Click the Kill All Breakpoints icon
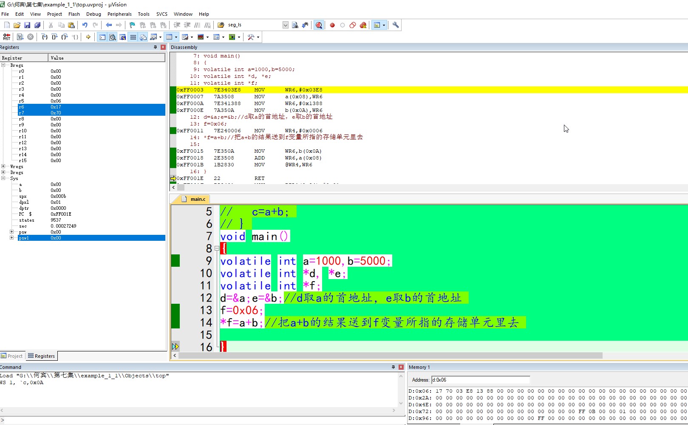 click(x=363, y=25)
